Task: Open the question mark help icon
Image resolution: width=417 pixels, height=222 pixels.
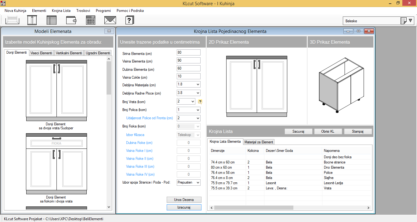Action: pos(130,20)
